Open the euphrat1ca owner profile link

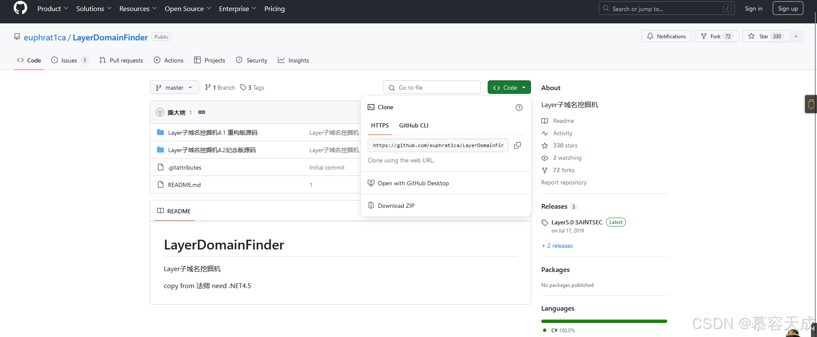tap(45, 37)
